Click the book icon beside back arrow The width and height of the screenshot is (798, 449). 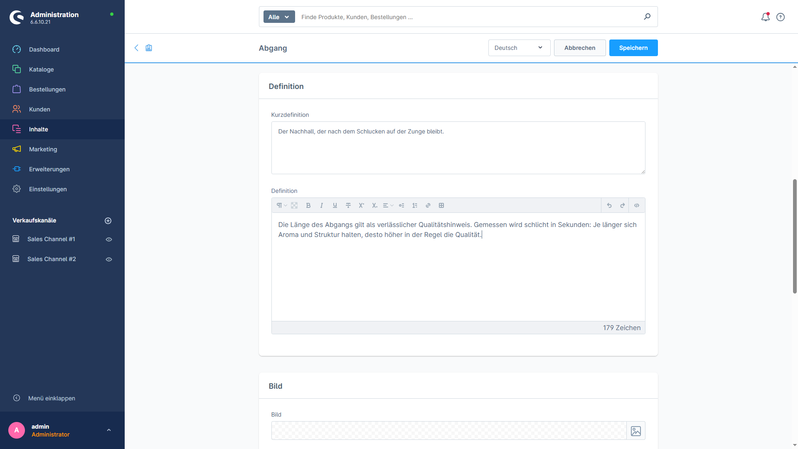pos(149,48)
